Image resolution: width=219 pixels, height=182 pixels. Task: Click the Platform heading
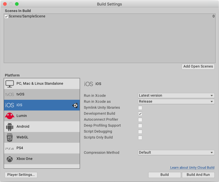tap(12, 75)
